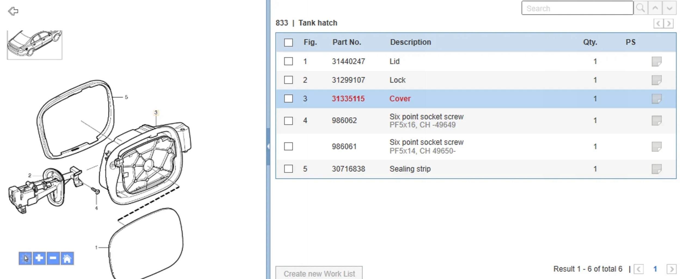Zoom out on diagram with minus icon
The width and height of the screenshot is (681, 279).
53,258
